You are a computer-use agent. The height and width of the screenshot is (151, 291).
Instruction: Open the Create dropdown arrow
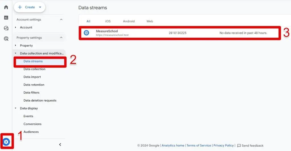(x=40, y=7)
